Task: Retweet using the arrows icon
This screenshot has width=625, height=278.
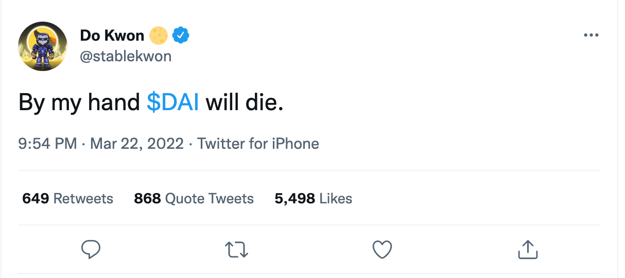Action: (237, 250)
